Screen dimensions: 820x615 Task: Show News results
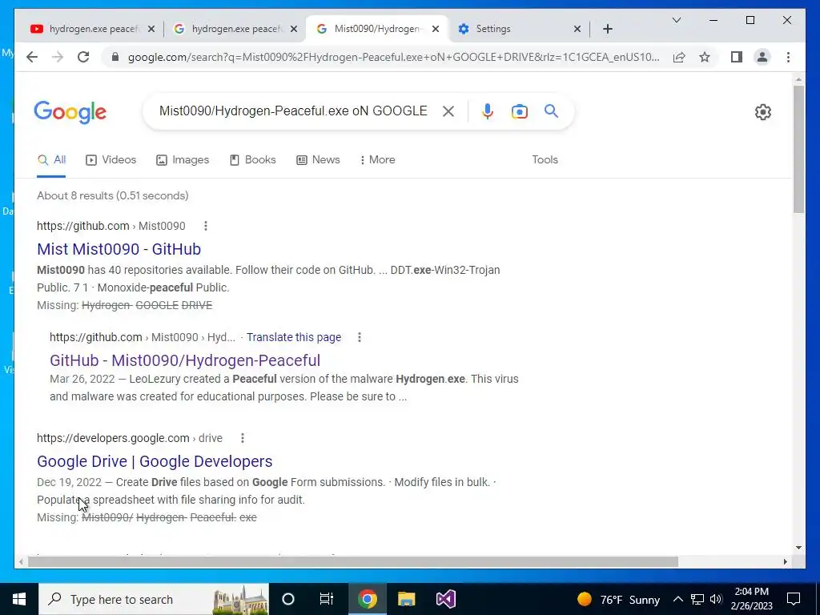[318, 160]
